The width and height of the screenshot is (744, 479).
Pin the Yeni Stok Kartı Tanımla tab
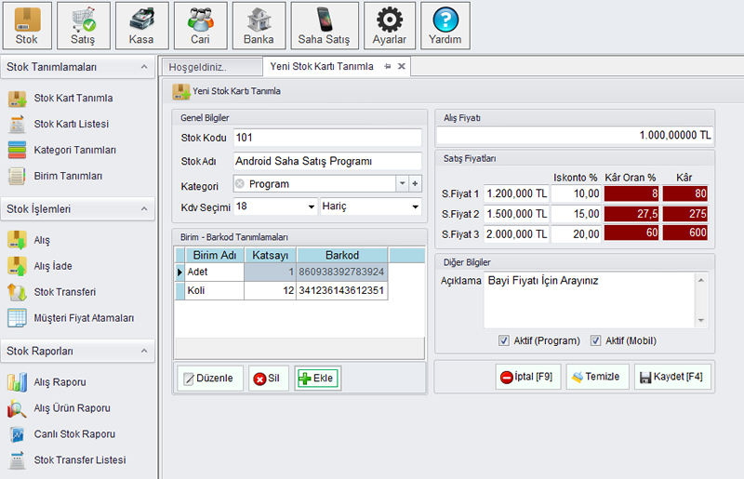point(388,66)
